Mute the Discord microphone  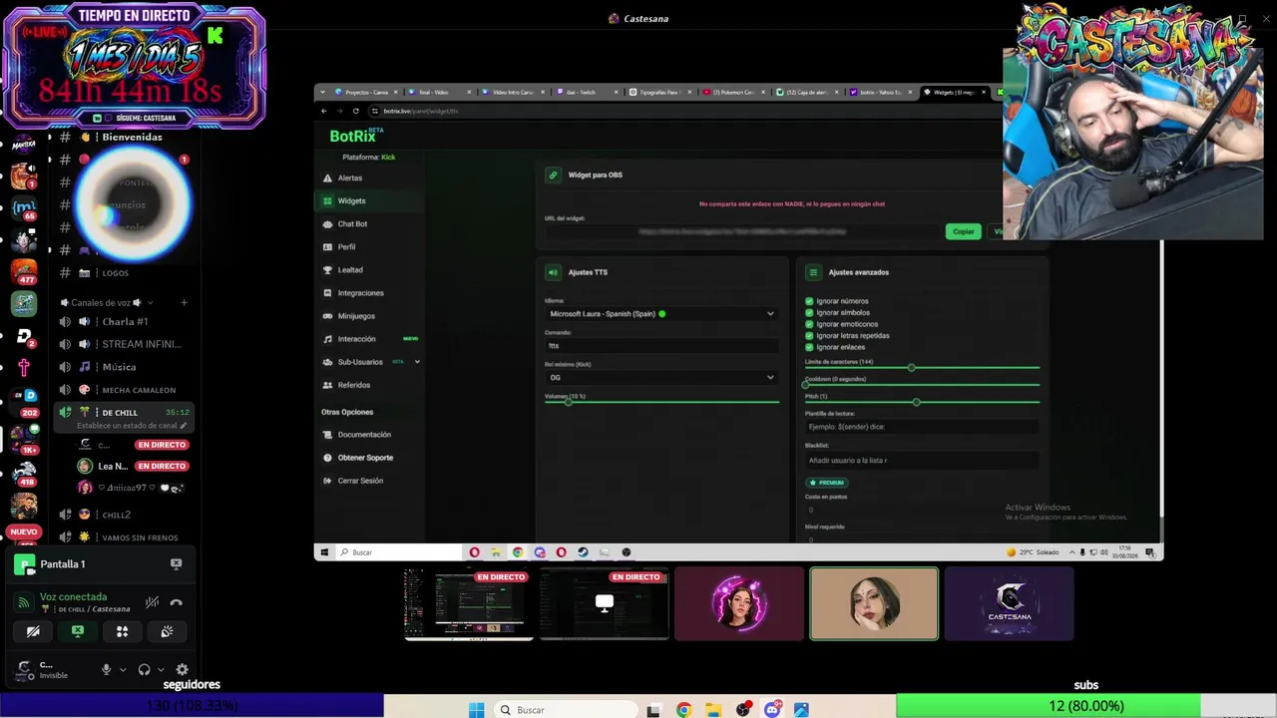[x=106, y=669]
